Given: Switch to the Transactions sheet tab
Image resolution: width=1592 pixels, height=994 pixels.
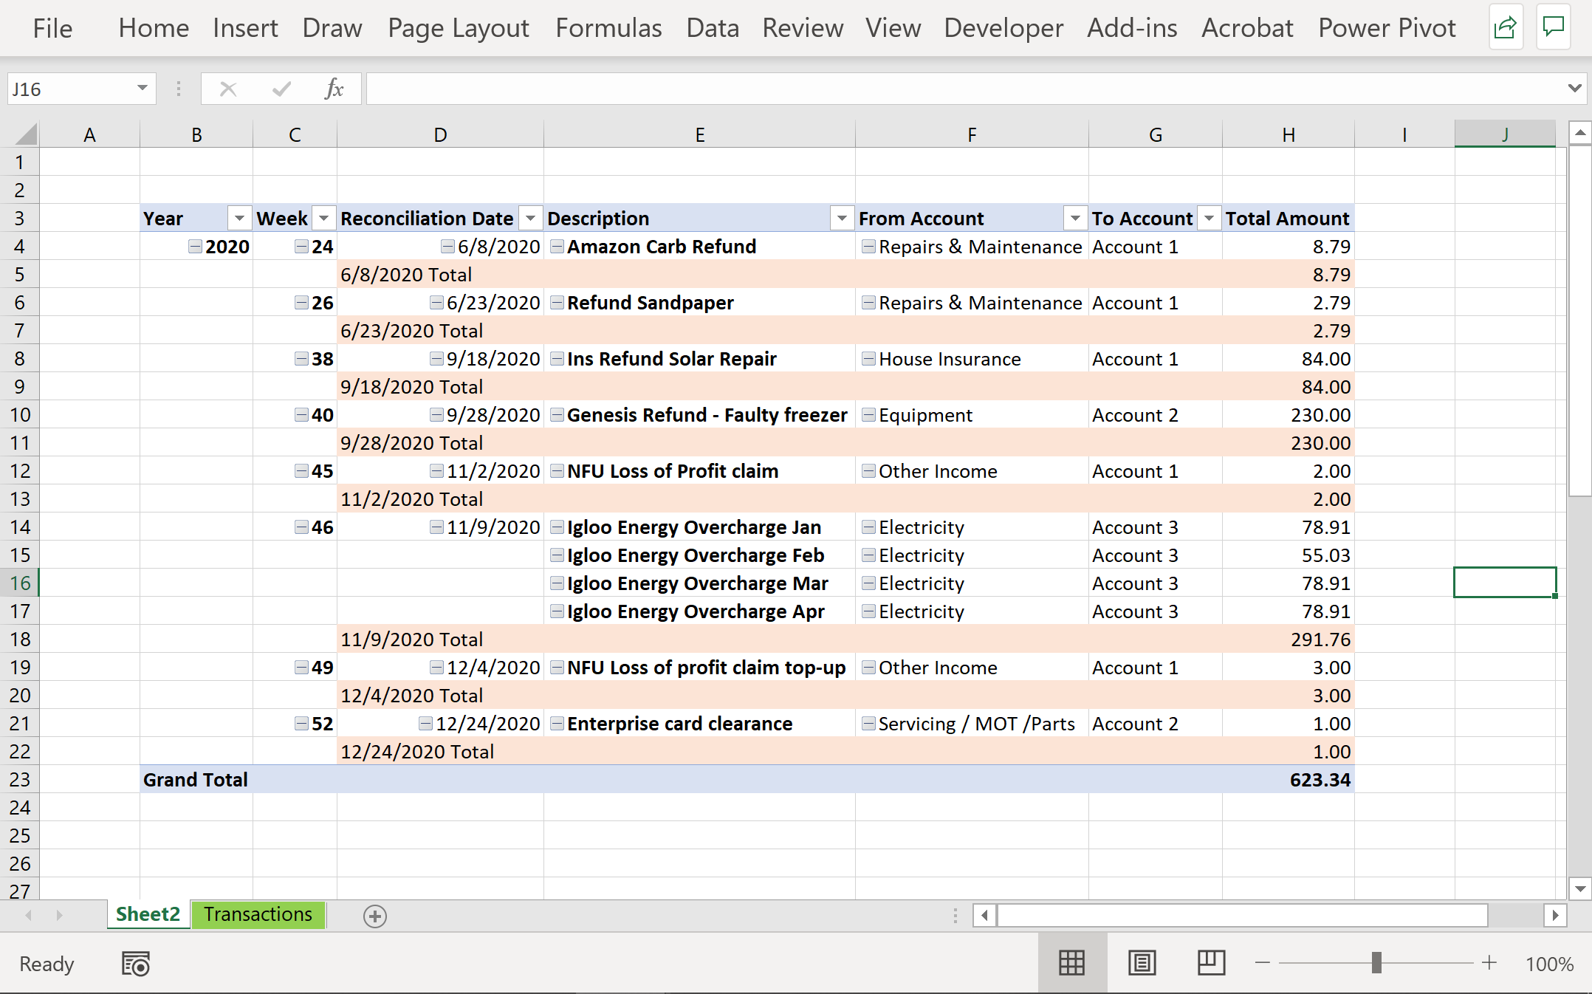Looking at the screenshot, I should tap(258, 914).
